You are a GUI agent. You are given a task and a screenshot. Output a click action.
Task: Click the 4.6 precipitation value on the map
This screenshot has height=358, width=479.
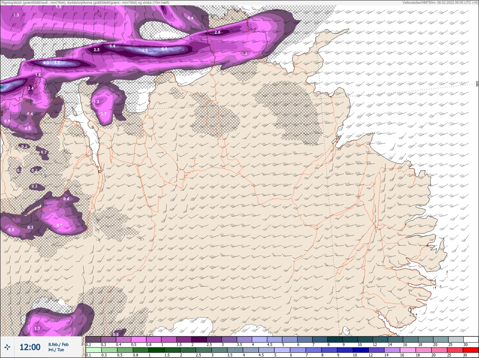[164, 49]
